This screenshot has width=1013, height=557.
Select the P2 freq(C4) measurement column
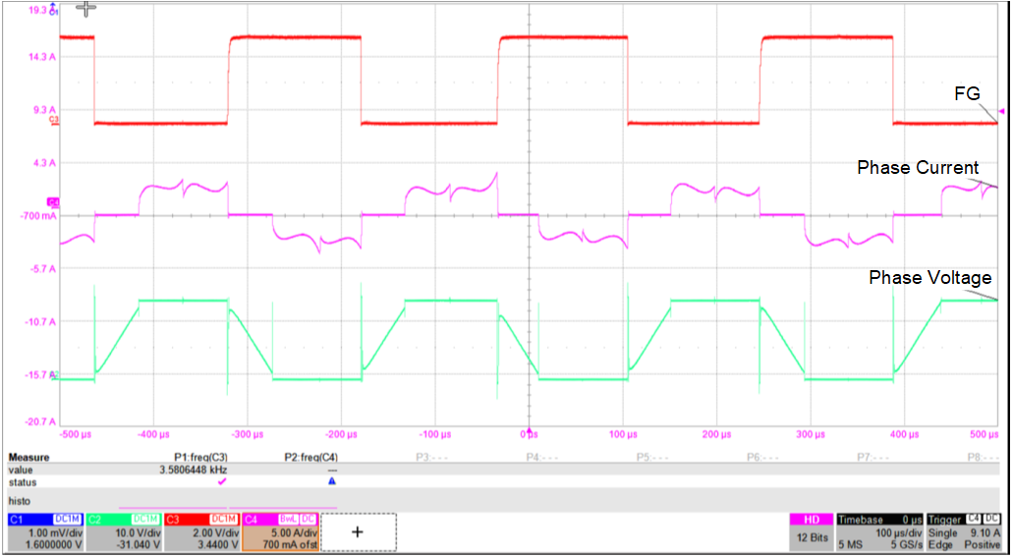[x=306, y=458]
